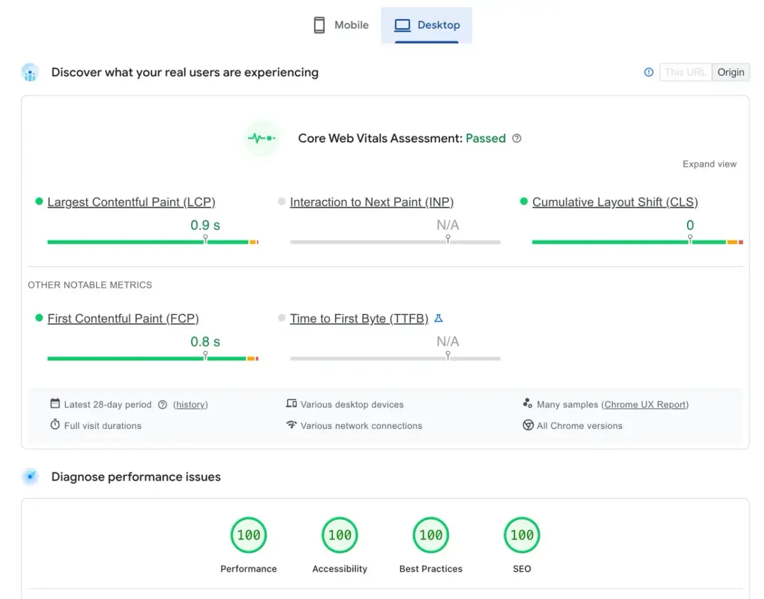The image size is (764, 599).
Task: Click the info icon beside This URL
Action: tap(649, 73)
